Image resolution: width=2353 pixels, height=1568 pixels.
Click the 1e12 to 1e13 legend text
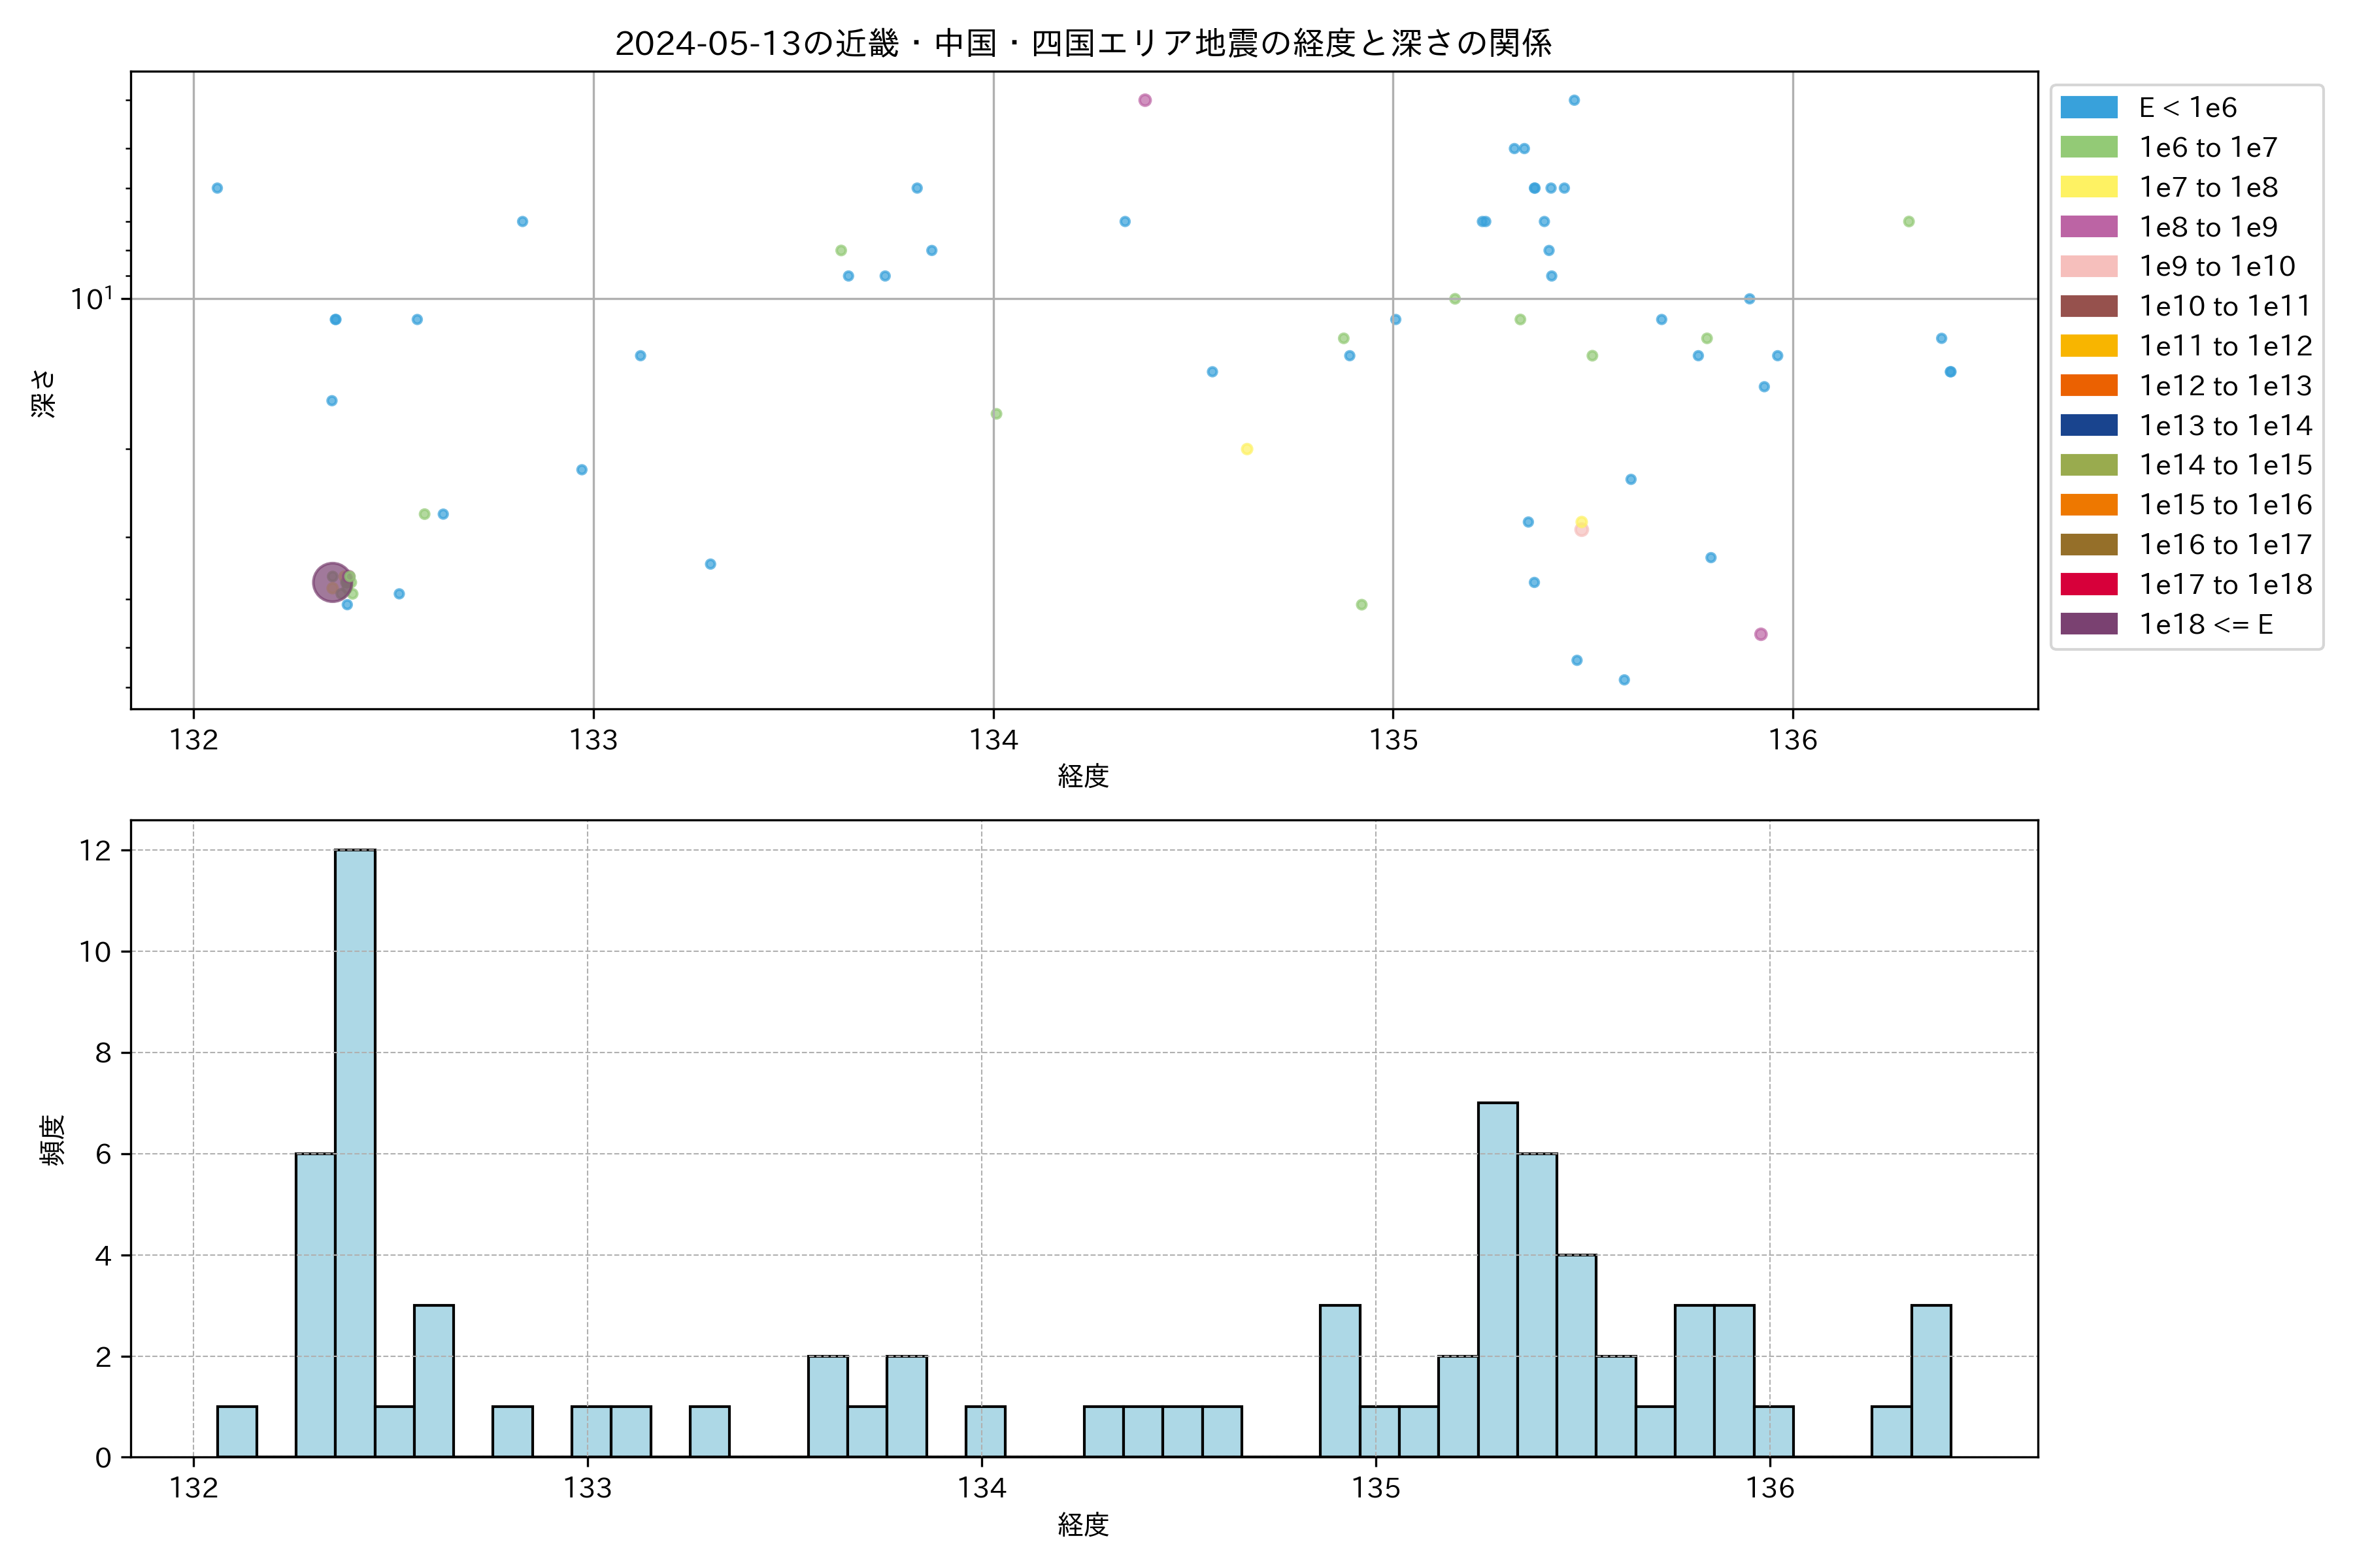click(x=2225, y=386)
